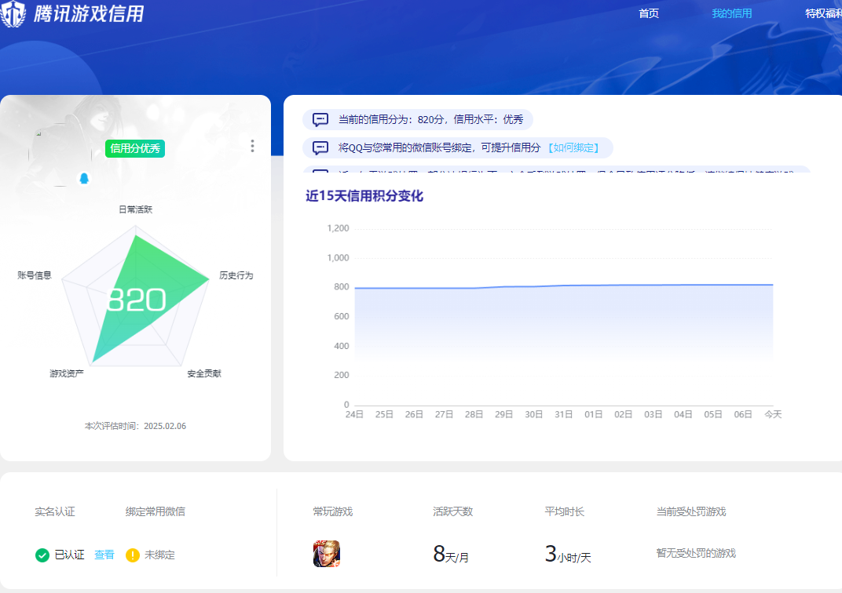Click the 实名认证 heading
Viewport: 842px width, 593px height.
click(55, 512)
